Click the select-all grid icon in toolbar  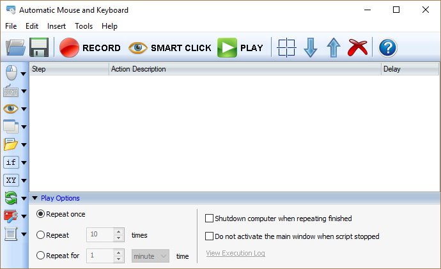point(286,48)
